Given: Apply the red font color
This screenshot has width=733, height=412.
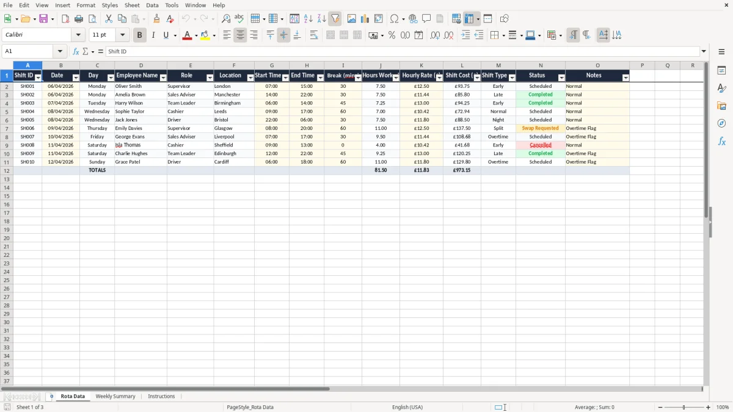Looking at the screenshot, I should 188,35.
